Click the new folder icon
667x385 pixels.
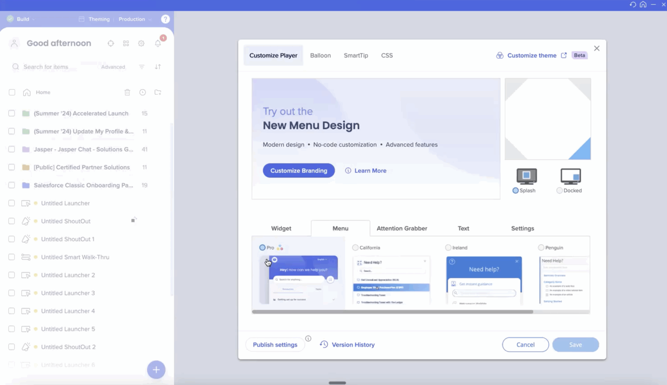(158, 92)
